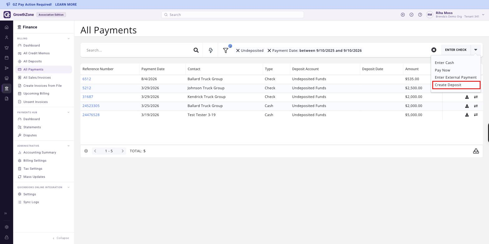Click the payments Search... input

[x=137, y=50]
